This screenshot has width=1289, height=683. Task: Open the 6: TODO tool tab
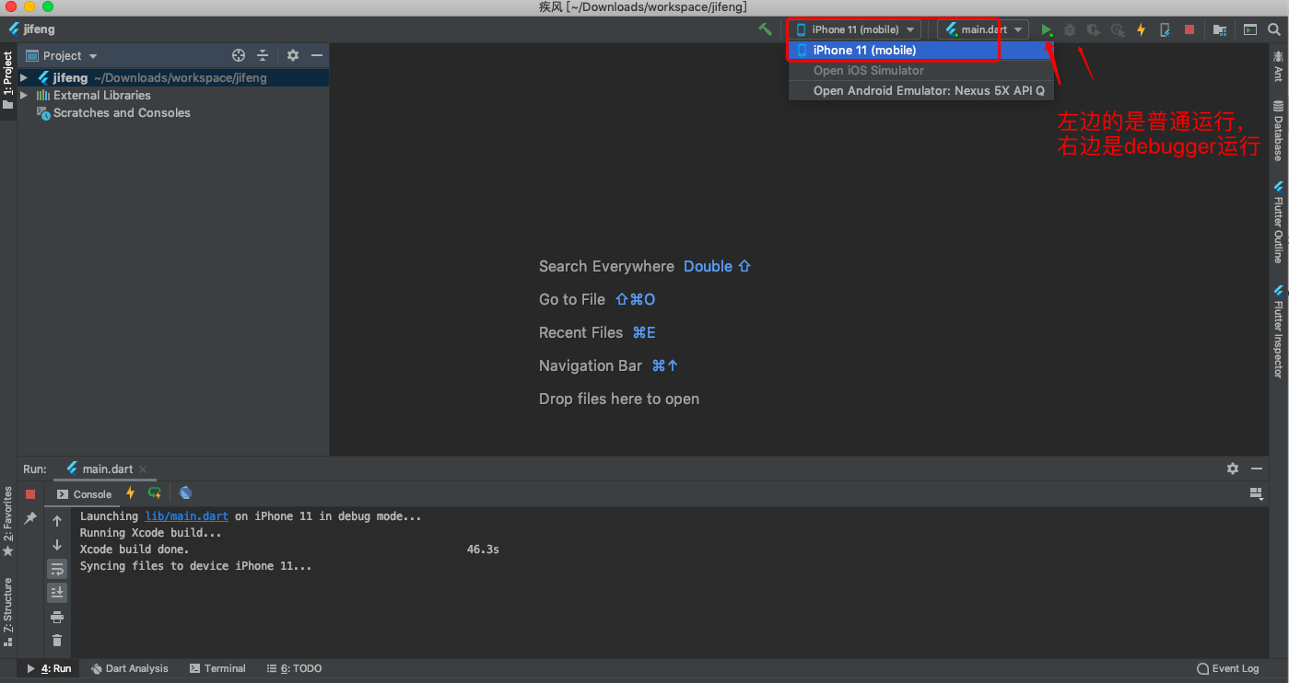click(294, 668)
